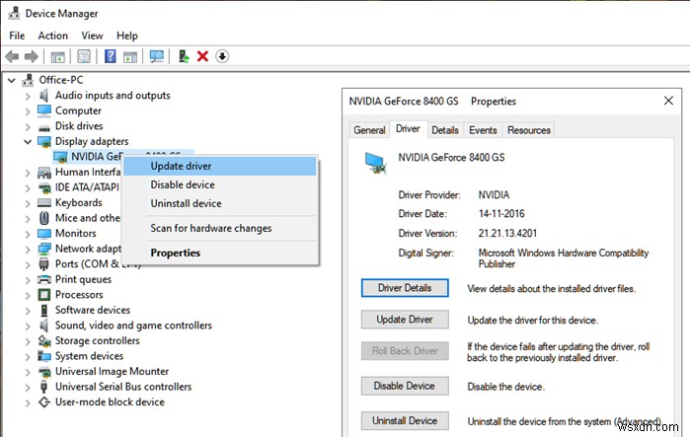Expand the Universal Serial Bus controllers node
690x437 pixels.
coord(28,387)
